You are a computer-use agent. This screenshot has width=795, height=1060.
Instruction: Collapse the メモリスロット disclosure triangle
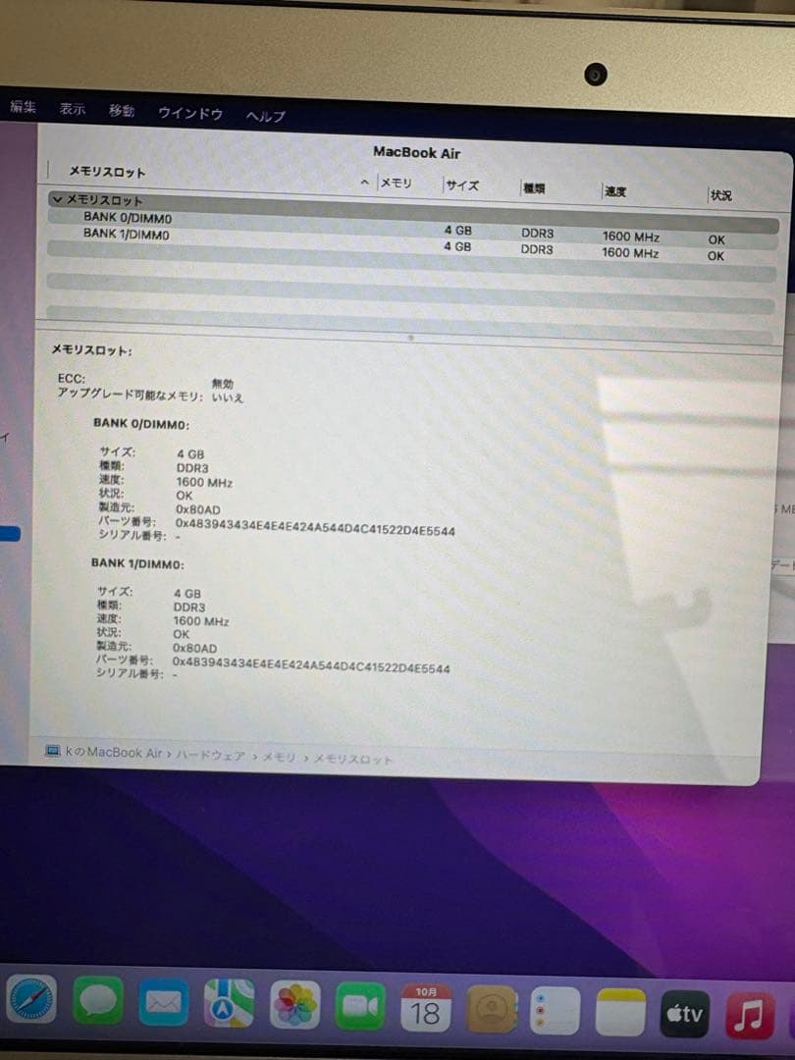pos(58,199)
